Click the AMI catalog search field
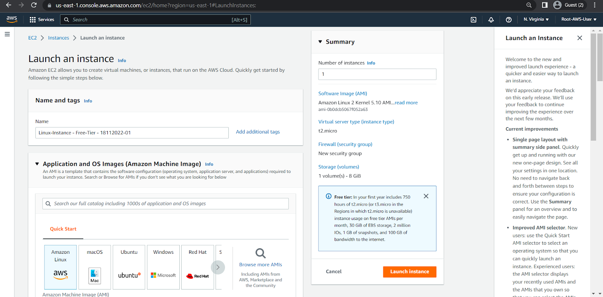Image resolution: width=603 pixels, height=297 pixels. coord(165,204)
